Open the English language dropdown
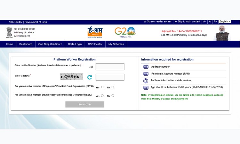 point(225,21)
